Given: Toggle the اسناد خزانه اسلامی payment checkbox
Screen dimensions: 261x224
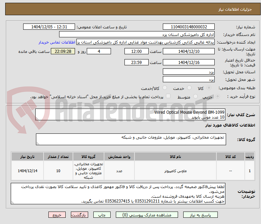Looking at the screenshot, I should 168,96.
